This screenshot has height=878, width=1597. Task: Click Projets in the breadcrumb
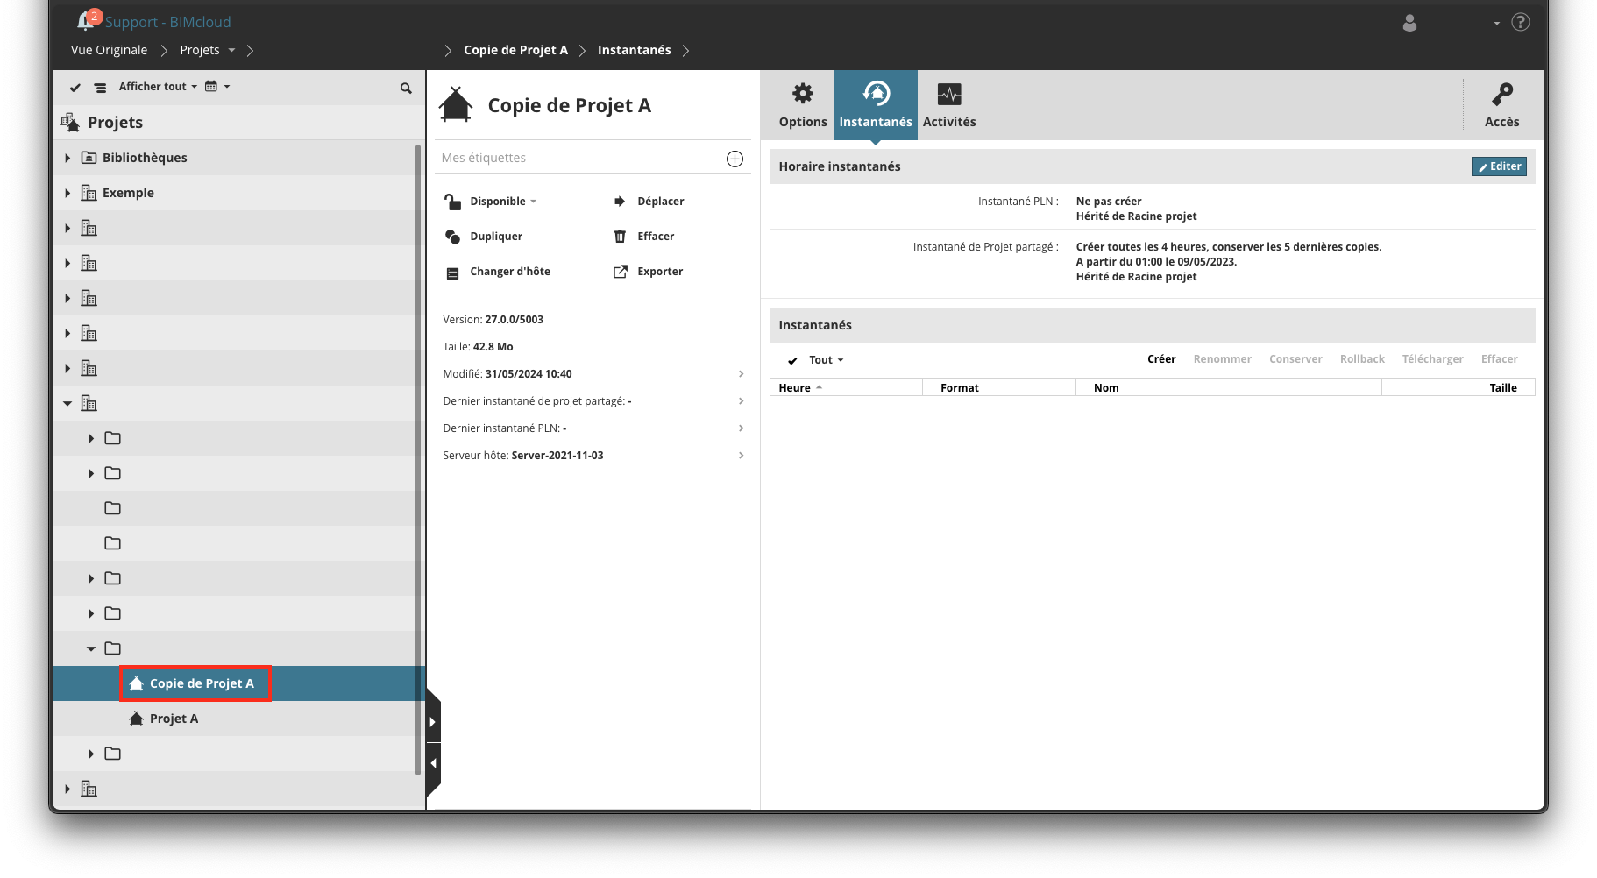pos(200,50)
